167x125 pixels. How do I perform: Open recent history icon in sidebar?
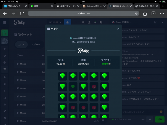(x=5, y=56)
